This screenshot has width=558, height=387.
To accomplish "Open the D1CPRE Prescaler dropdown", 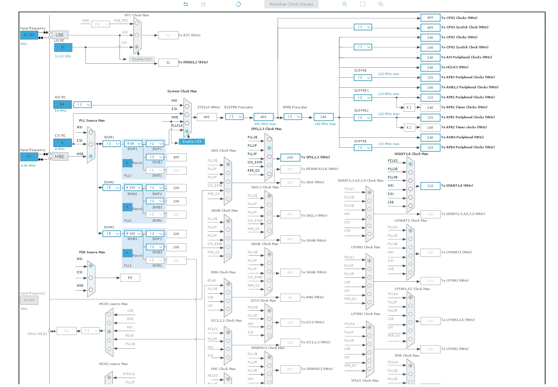I will (234, 117).
